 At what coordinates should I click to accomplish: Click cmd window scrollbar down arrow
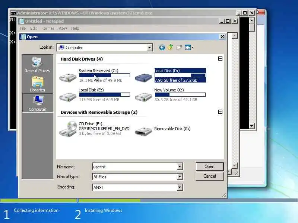252,126
